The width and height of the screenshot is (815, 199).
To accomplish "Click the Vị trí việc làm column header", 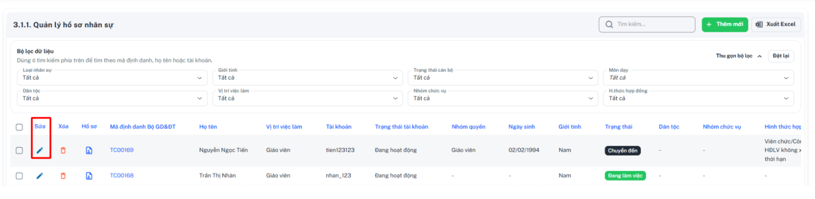I will coord(284,127).
